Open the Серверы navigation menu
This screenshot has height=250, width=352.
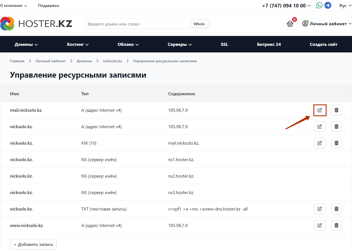179,44
